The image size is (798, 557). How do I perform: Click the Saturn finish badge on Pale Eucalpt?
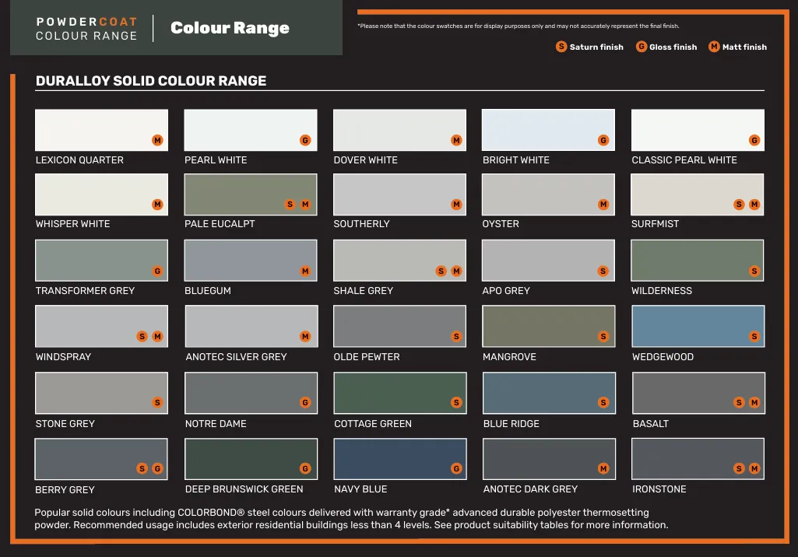(x=290, y=205)
